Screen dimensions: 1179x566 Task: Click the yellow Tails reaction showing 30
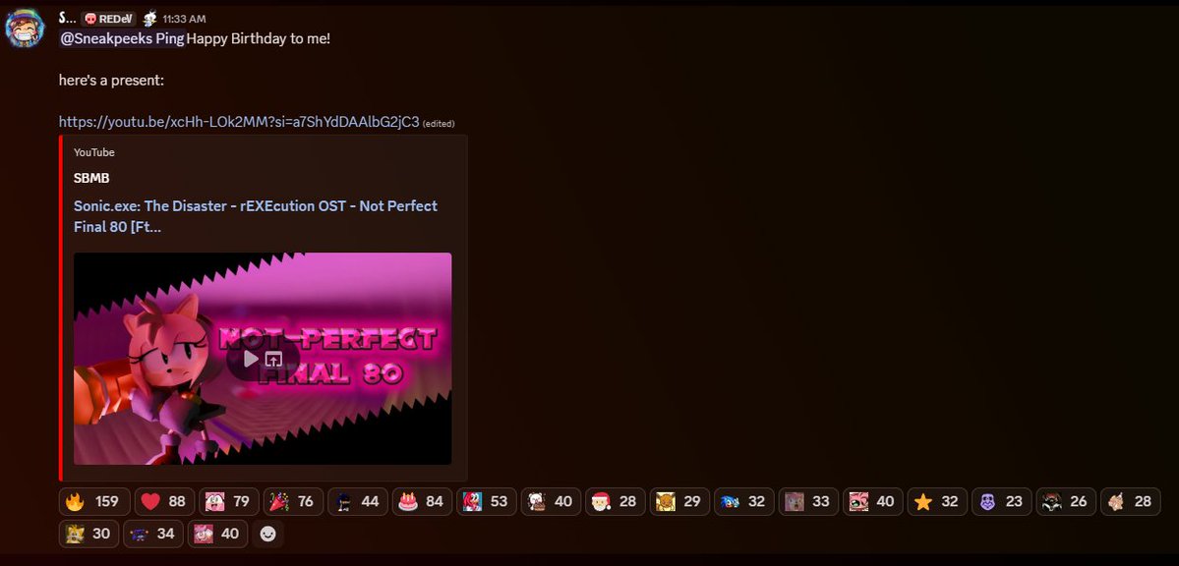click(88, 534)
